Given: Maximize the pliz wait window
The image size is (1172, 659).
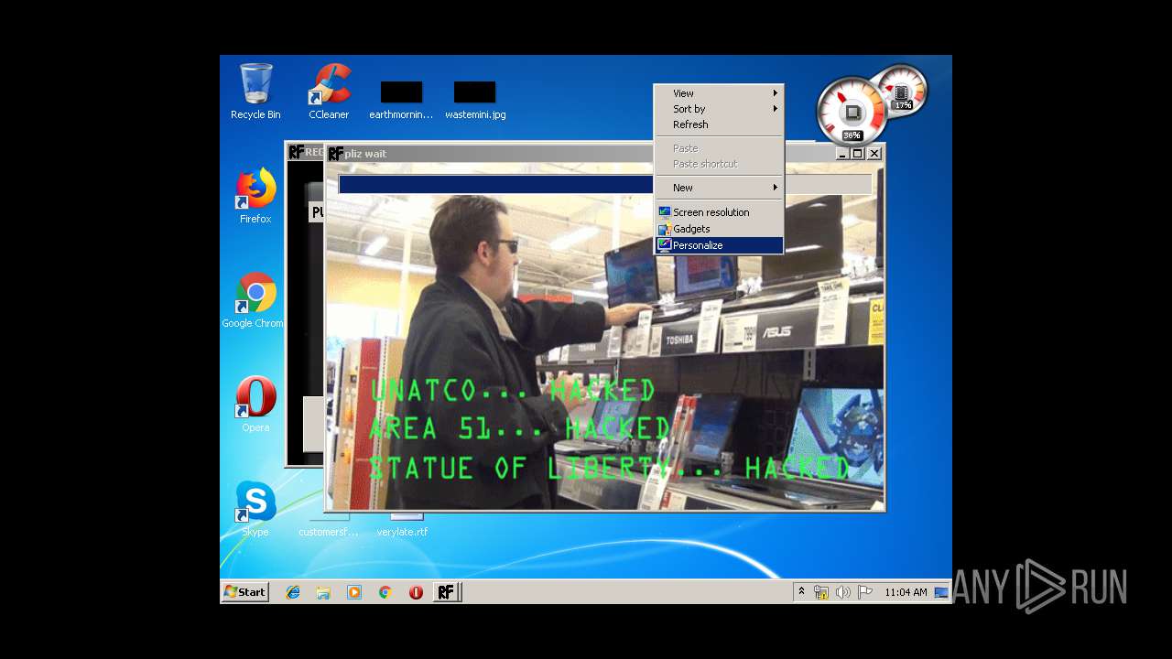Looking at the screenshot, I should click(x=857, y=154).
